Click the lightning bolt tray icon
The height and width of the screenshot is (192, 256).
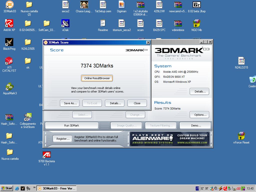[x=220, y=188]
